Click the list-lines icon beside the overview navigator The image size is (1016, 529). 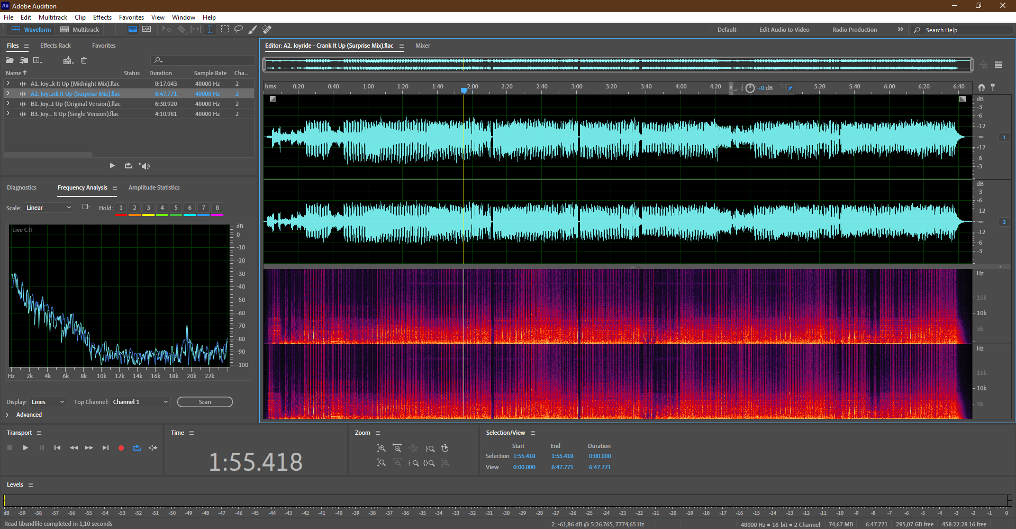tap(999, 65)
